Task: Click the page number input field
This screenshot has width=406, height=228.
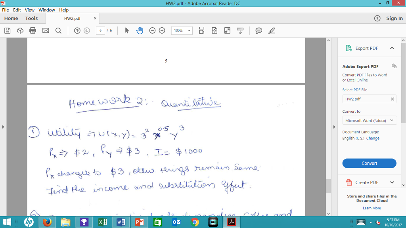Action: coord(100,30)
